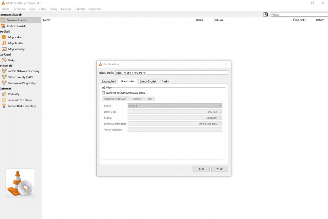Open Podcasty podcast icon

pyautogui.click(x=4, y=94)
